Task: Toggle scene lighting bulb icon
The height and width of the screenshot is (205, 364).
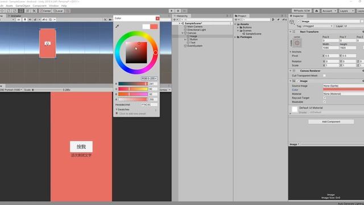Action: tap(25, 19)
